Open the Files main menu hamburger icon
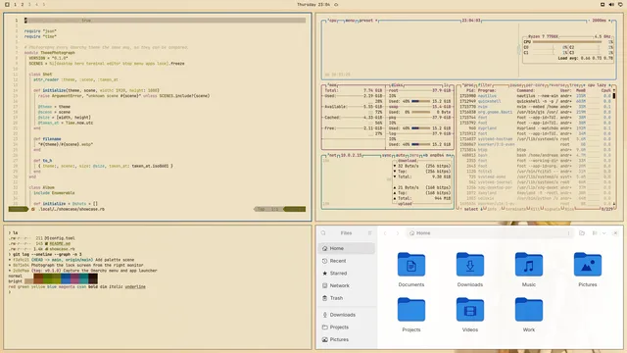Screen dimensions: 627x353 click(370, 233)
